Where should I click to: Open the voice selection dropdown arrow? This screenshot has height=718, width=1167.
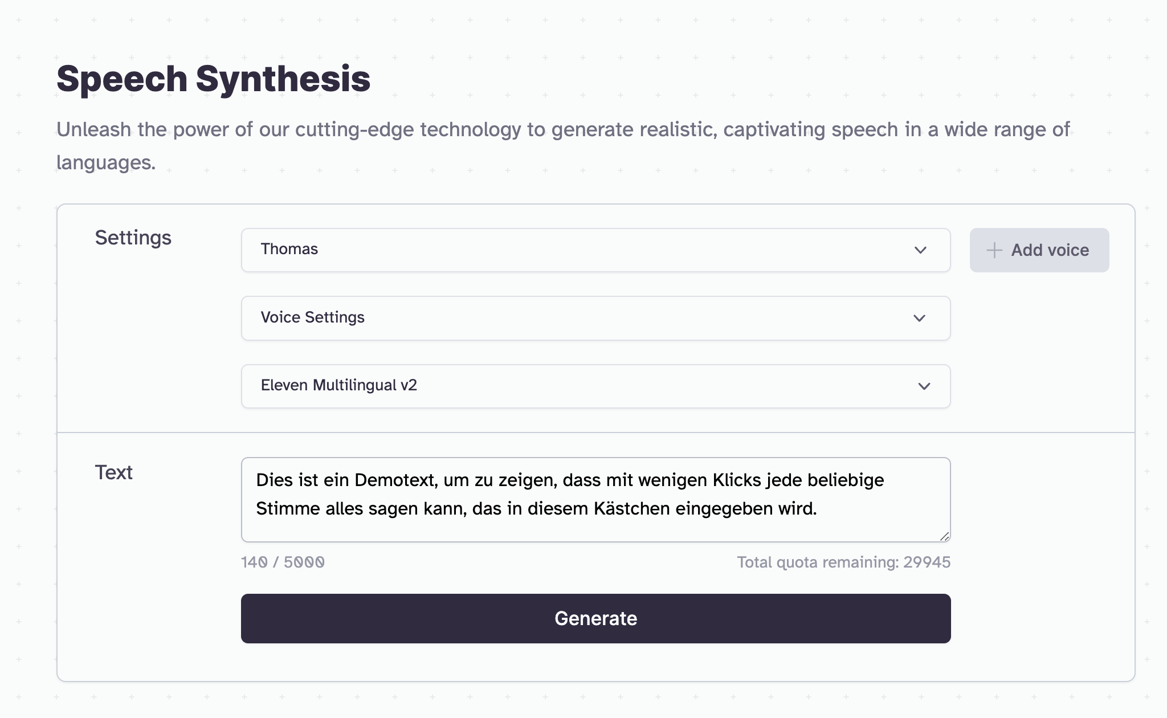point(920,250)
